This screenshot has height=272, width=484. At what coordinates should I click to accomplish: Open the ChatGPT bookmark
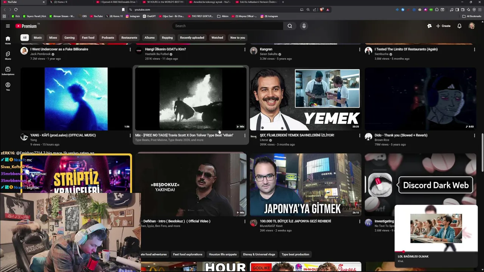[149, 16]
